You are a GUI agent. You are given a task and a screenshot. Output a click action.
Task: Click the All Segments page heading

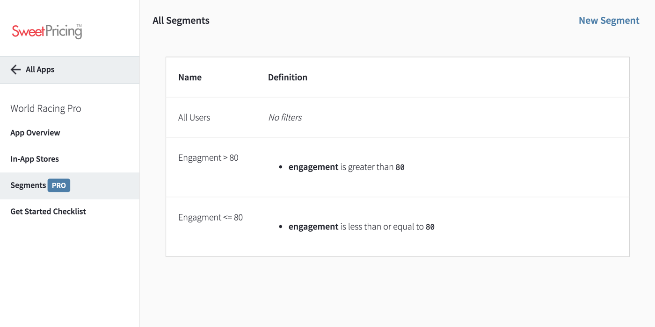181,21
